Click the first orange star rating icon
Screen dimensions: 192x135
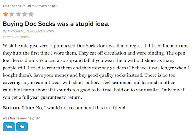[x=5, y=14]
